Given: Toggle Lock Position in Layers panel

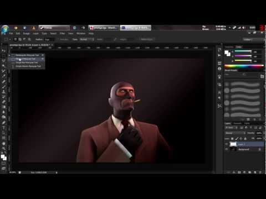Looking at the screenshot, I should (x=241, y=138).
